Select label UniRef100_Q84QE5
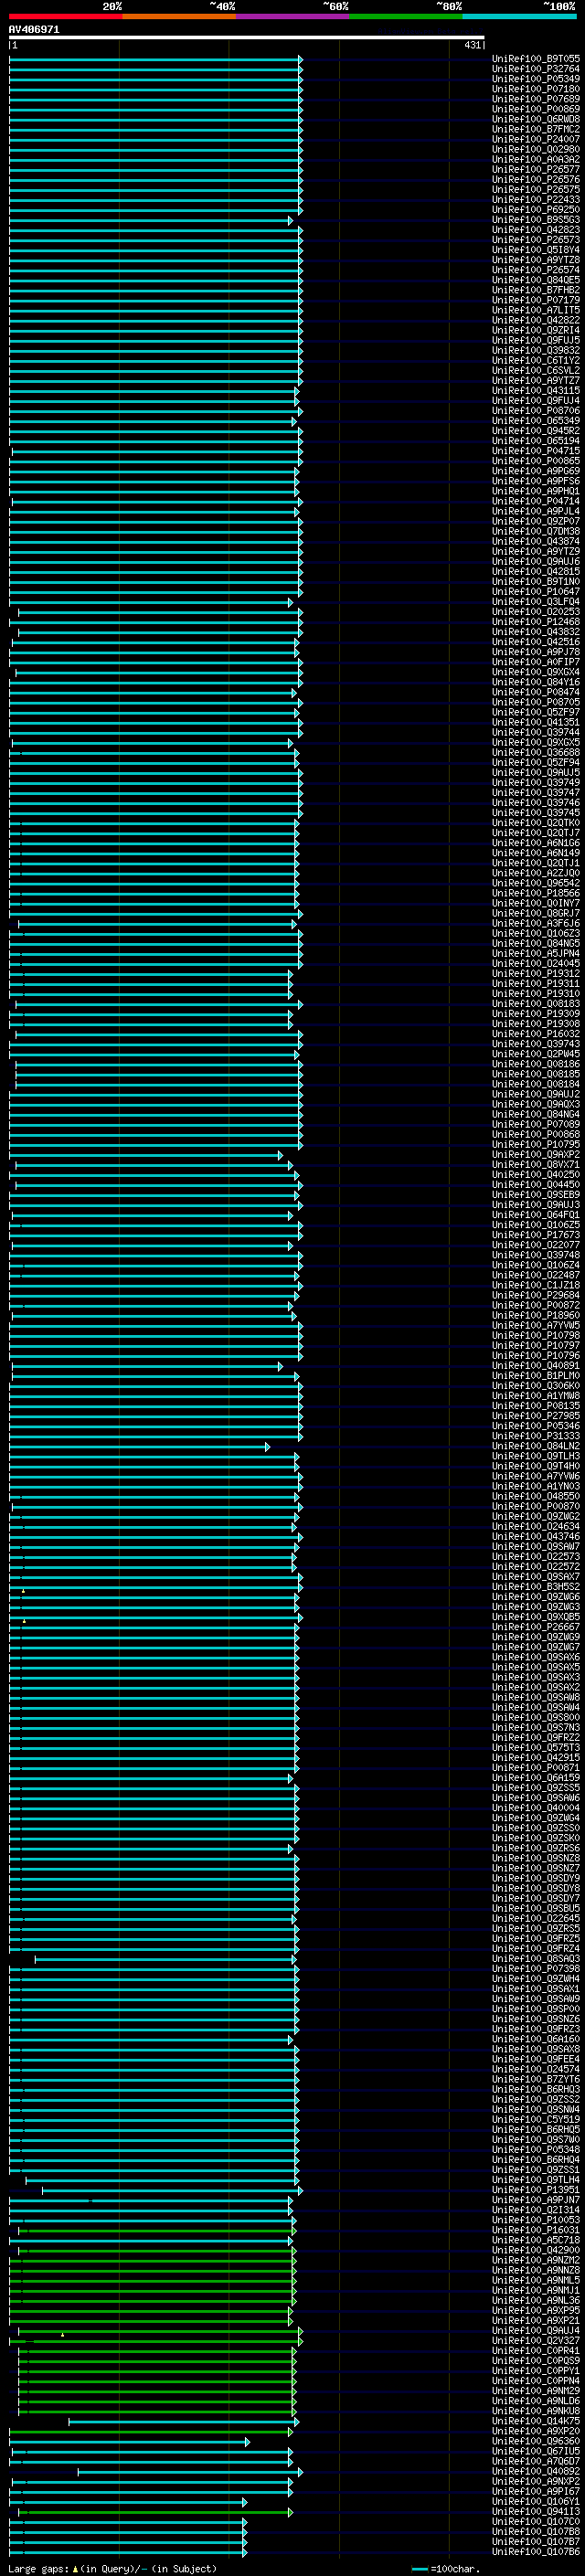Viewport: 585px width, 2576px height. (536, 280)
